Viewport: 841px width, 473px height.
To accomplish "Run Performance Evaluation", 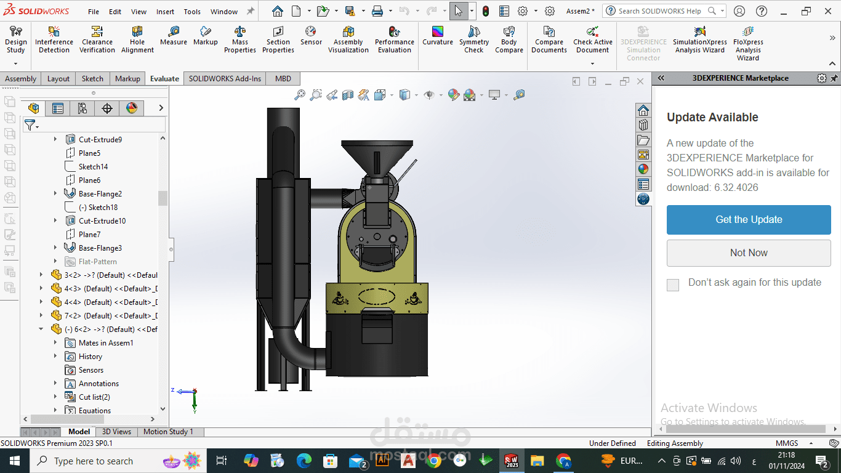I will coord(395,41).
